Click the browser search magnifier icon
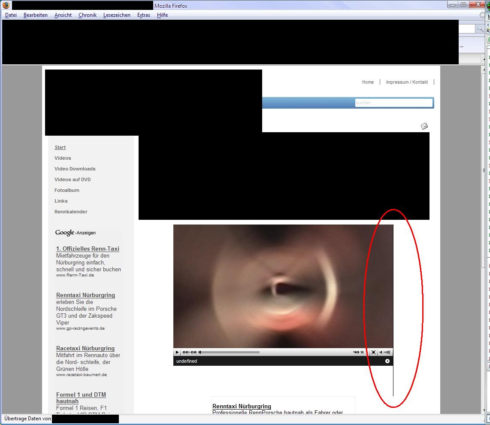This screenshot has width=490, height=425. tap(480, 29)
